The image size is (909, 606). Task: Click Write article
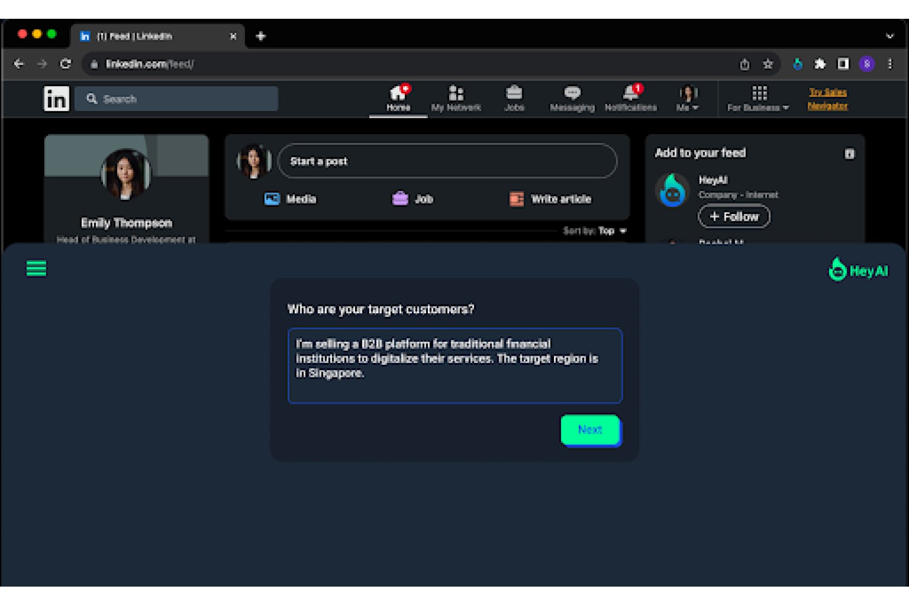click(550, 199)
